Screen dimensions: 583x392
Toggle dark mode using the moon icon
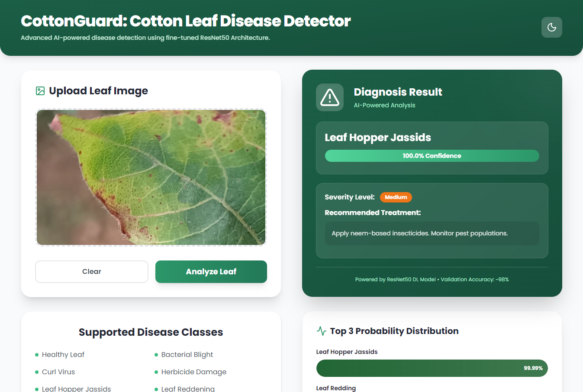coord(552,27)
